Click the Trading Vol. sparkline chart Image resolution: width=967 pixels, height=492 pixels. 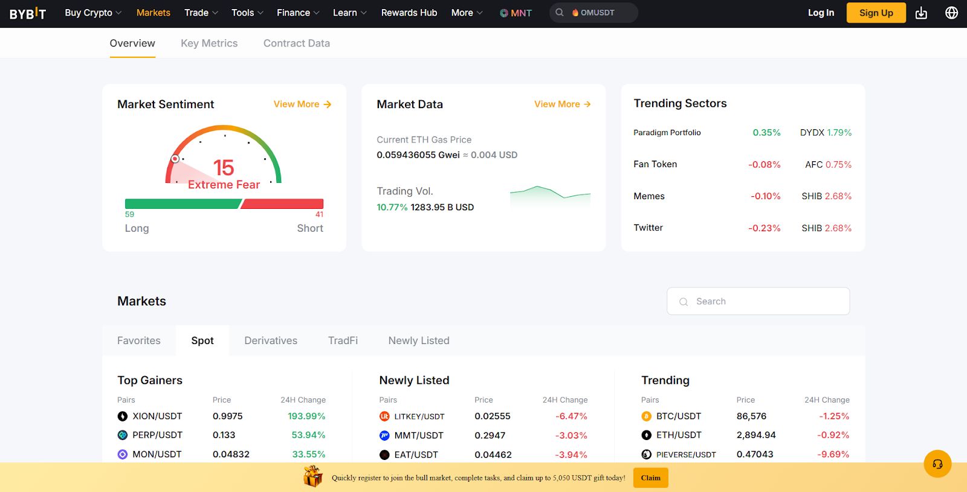tap(550, 197)
